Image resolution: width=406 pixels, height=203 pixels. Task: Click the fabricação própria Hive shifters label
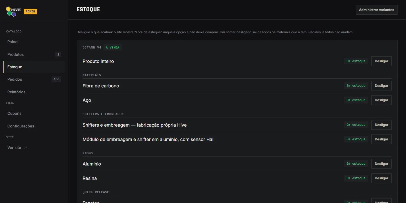pyautogui.click(x=134, y=125)
